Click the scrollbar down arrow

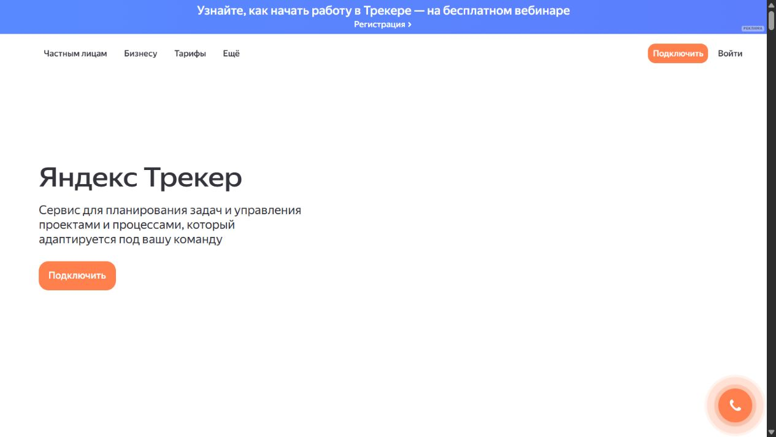(x=771, y=433)
